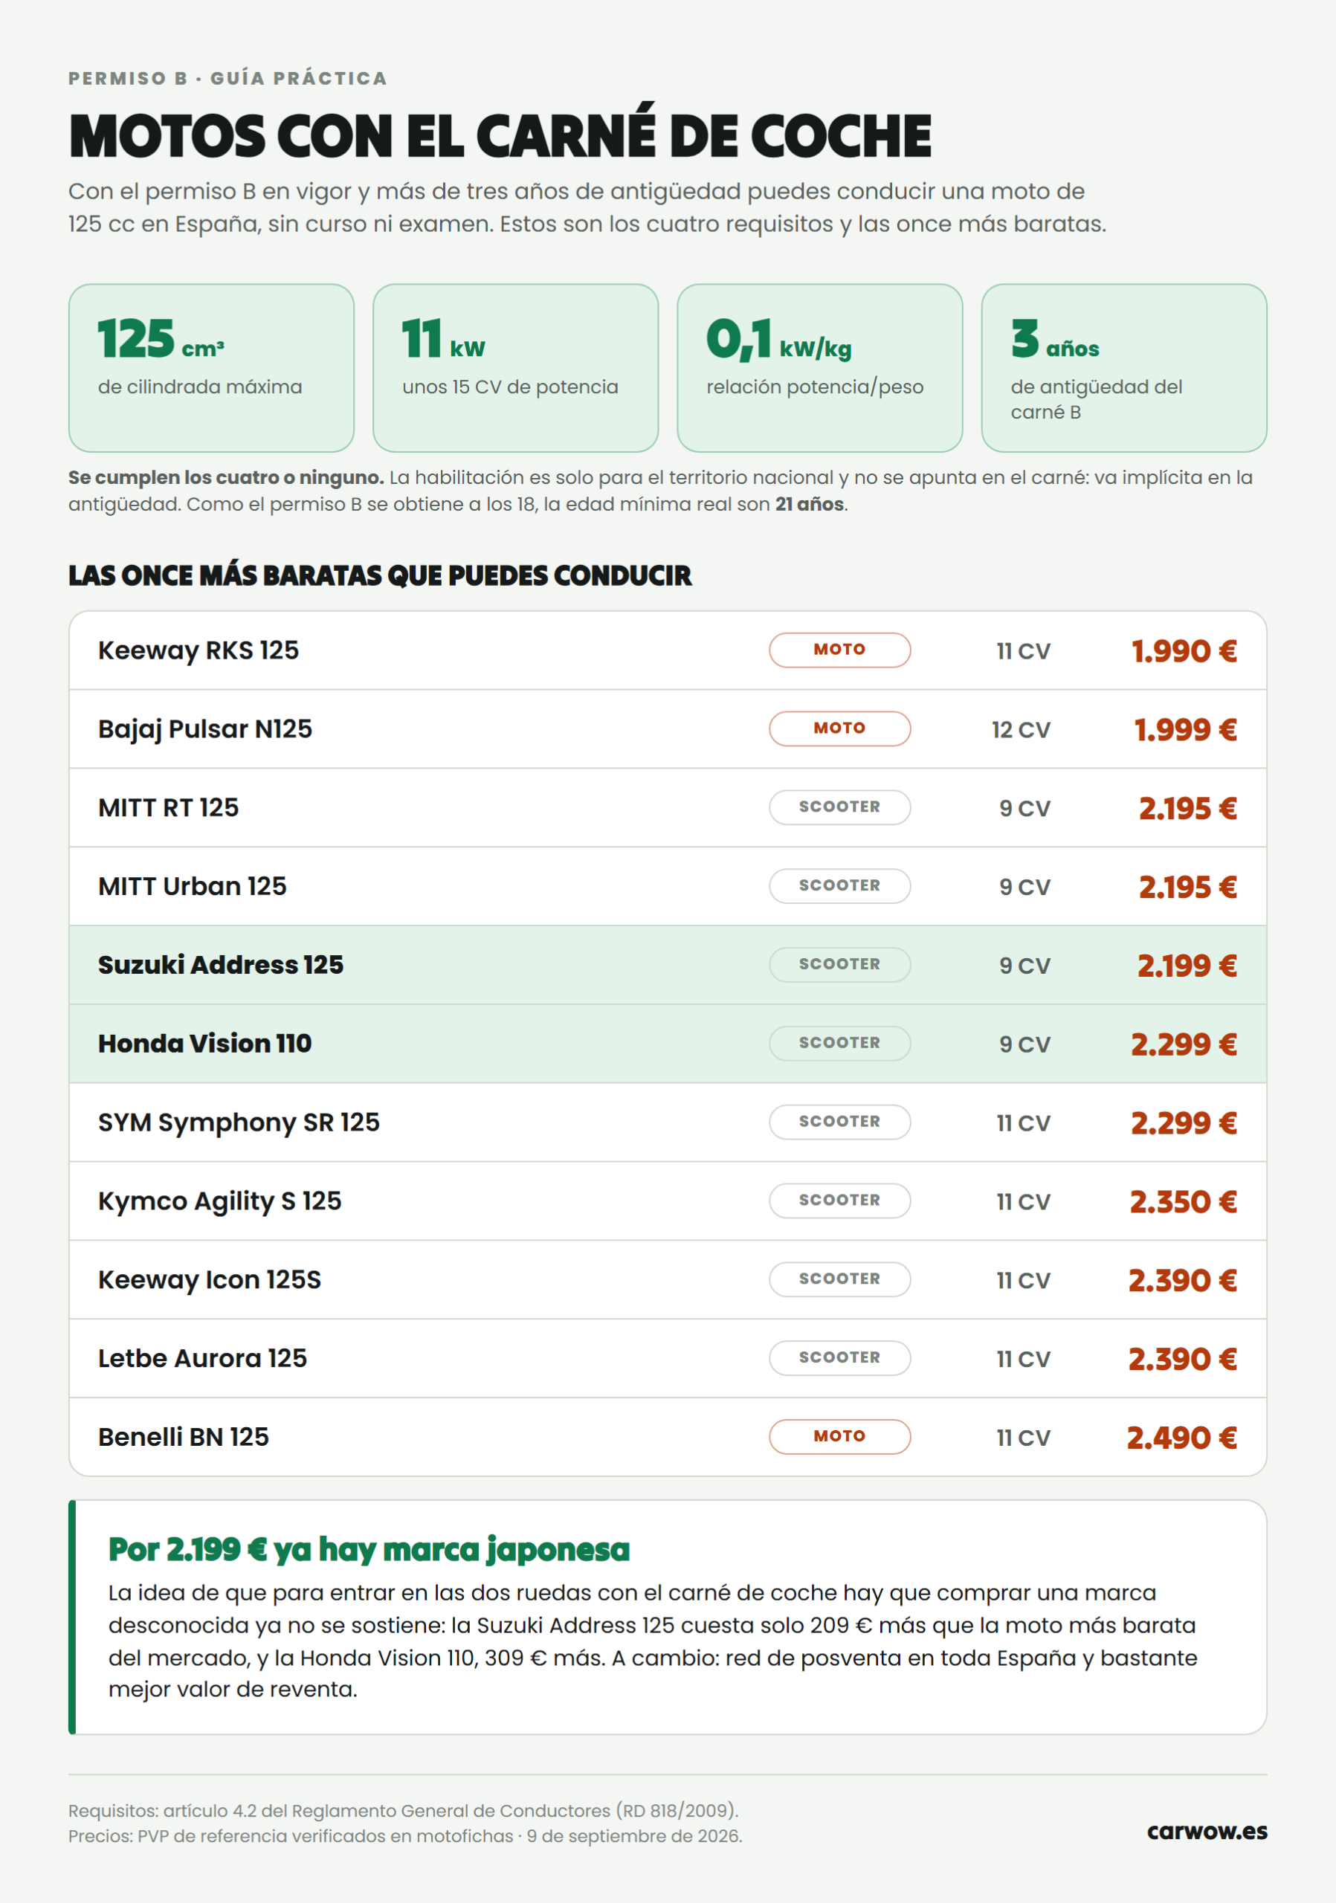Click the Requisitos artículo 4.2 footnote
Viewport: 1336px width, 1903px height.
[403, 1811]
